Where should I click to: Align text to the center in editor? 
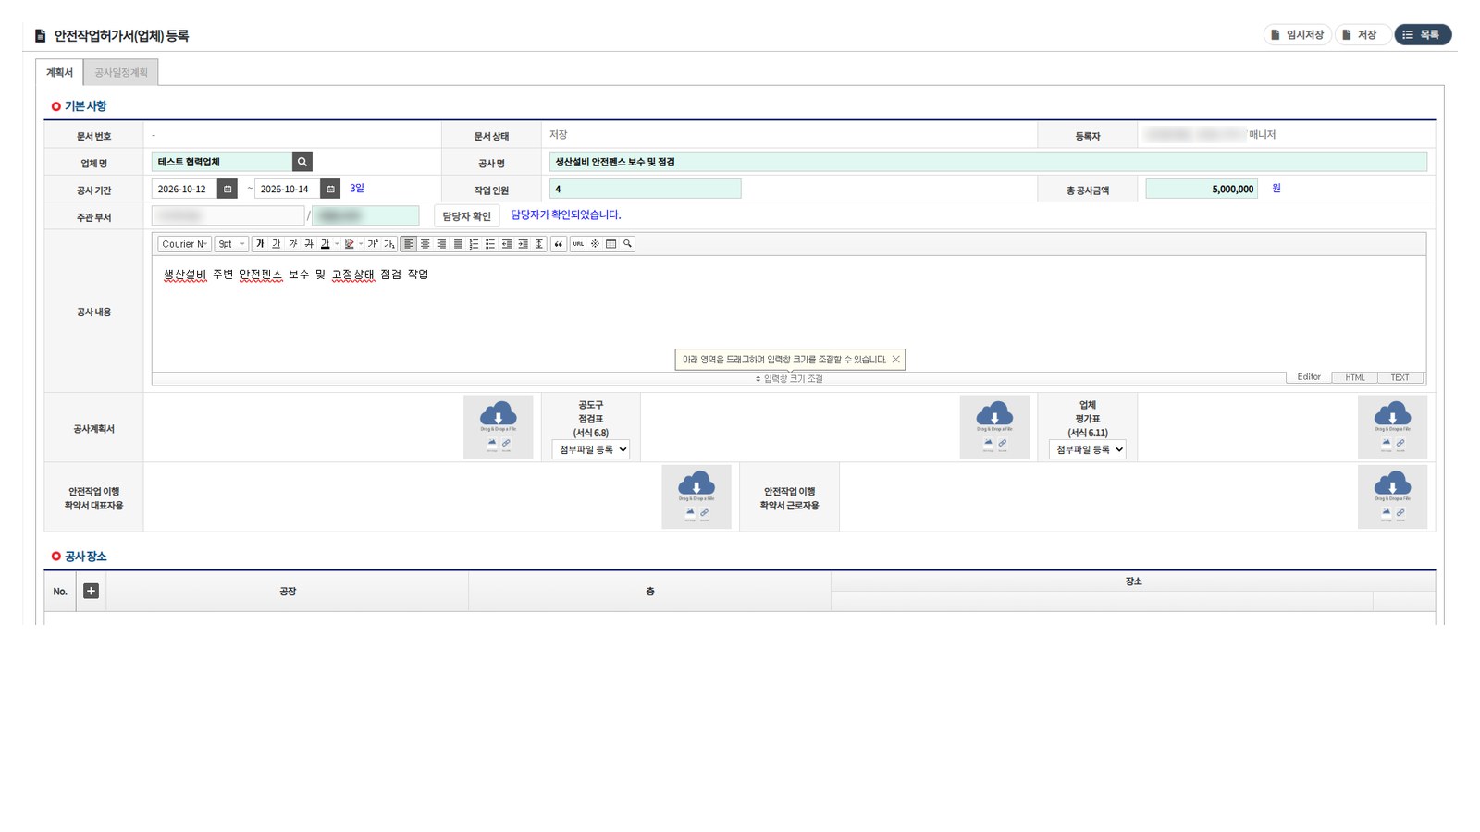point(425,244)
